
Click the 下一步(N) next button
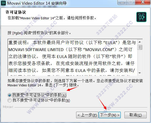(110, 115)
